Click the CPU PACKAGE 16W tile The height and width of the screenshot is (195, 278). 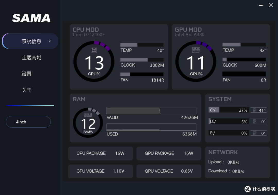[x=101, y=153]
